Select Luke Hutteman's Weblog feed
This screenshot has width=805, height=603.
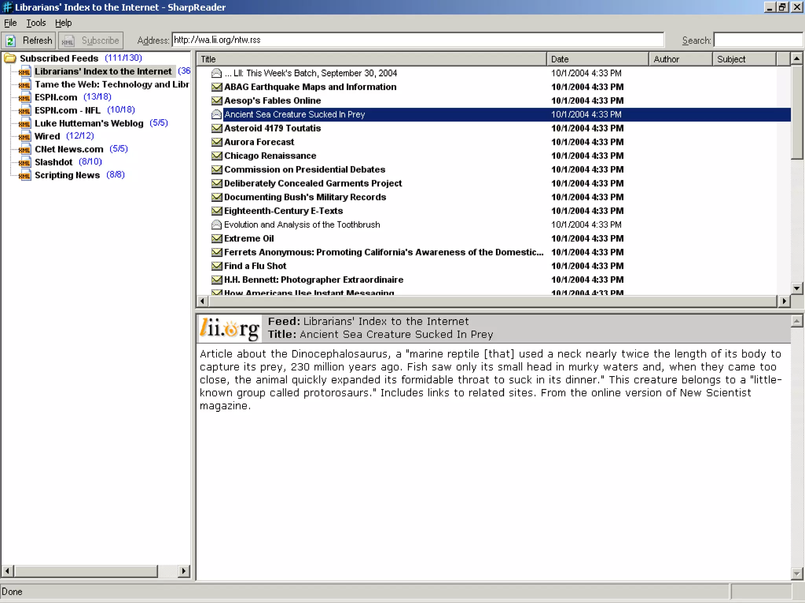tap(89, 123)
